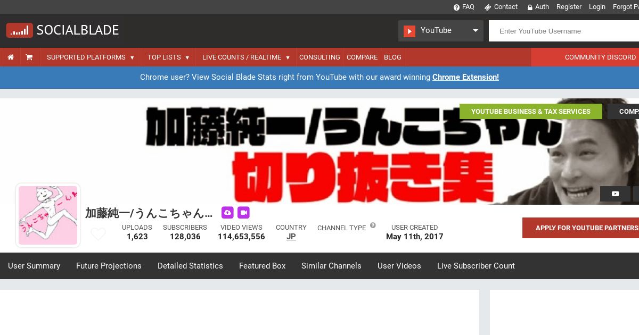Click the Contact link
Image resolution: width=639 pixels, height=335 pixels.
click(506, 7)
